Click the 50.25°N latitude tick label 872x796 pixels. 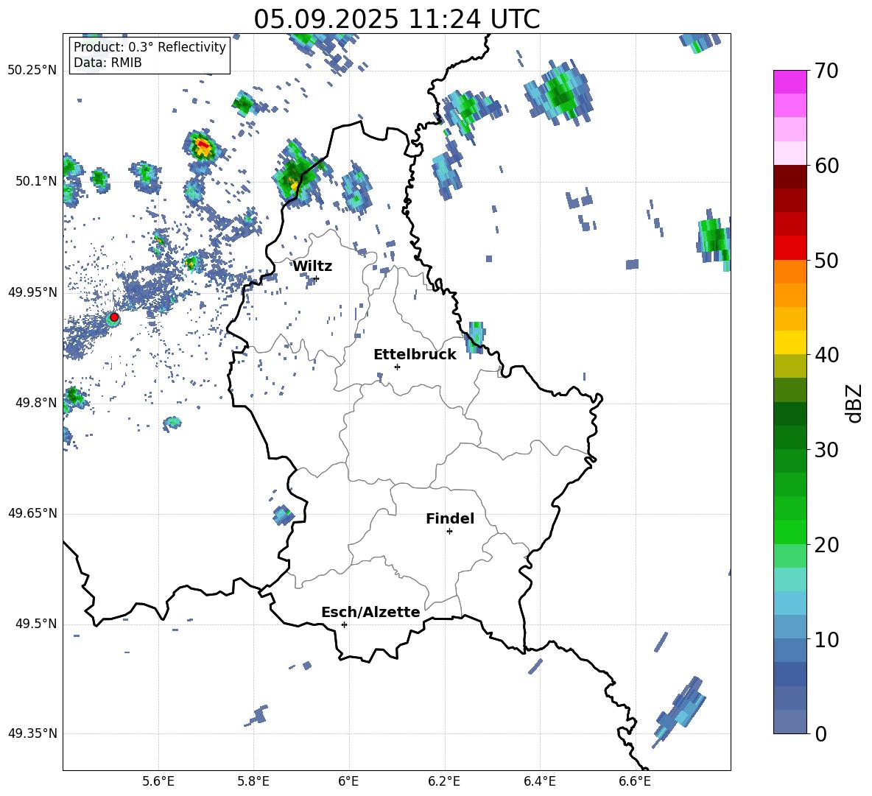coord(32,71)
